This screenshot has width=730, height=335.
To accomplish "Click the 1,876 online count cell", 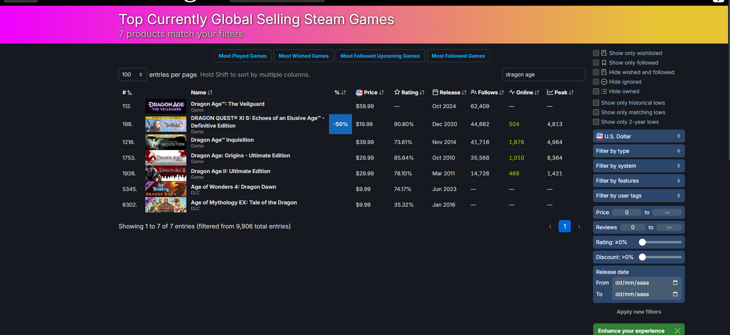I will pyautogui.click(x=517, y=142).
